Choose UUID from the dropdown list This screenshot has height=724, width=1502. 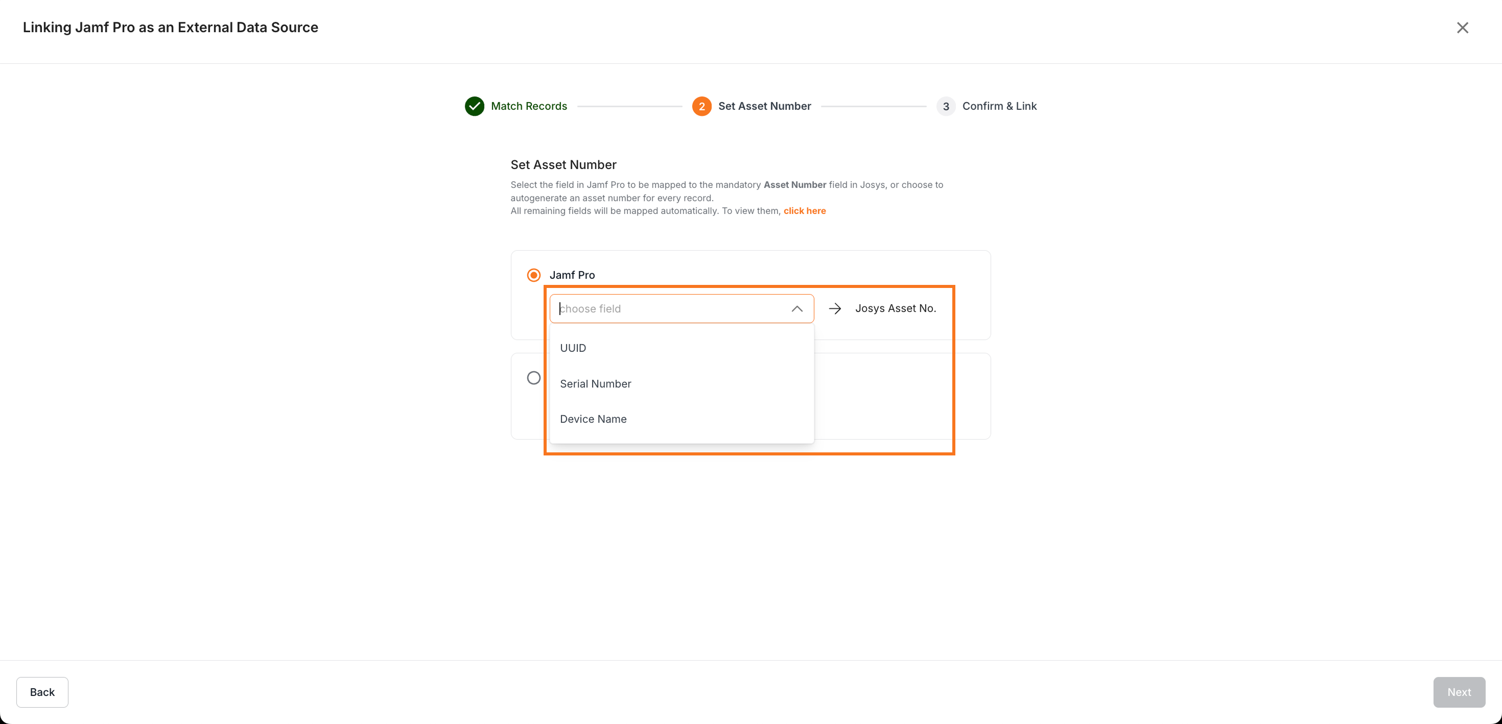click(x=573, y=348)
